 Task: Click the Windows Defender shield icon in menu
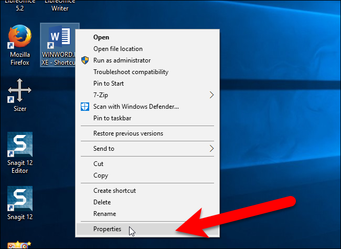coord(85,107)
